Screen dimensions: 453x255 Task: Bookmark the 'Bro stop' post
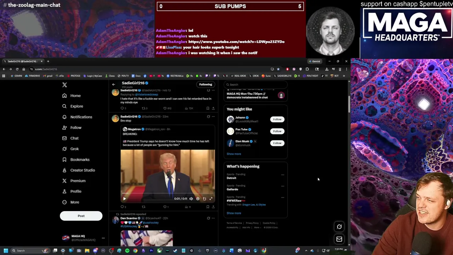[x=208, y=207]
